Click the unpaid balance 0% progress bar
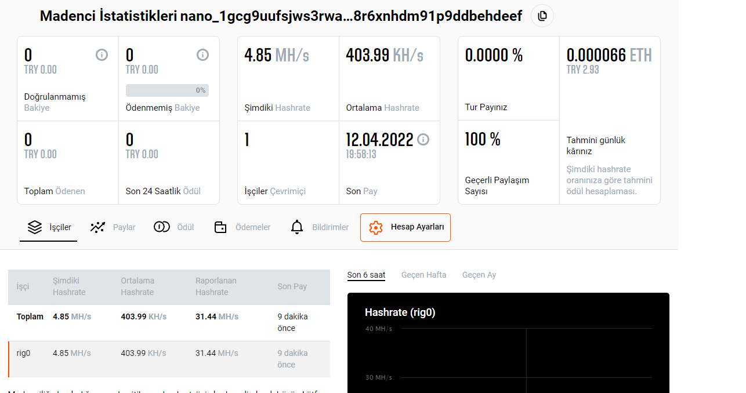Image resolution: width=746 pixels, height=393 pixels. [167, 90]
